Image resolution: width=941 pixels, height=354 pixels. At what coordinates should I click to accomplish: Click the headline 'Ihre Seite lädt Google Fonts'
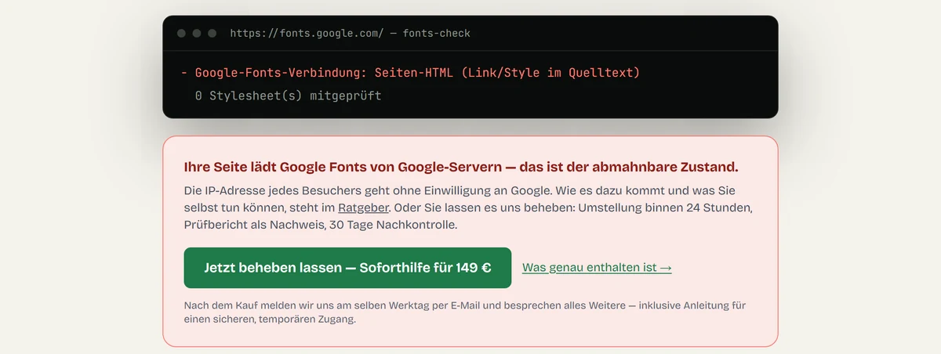pos(461,167)
